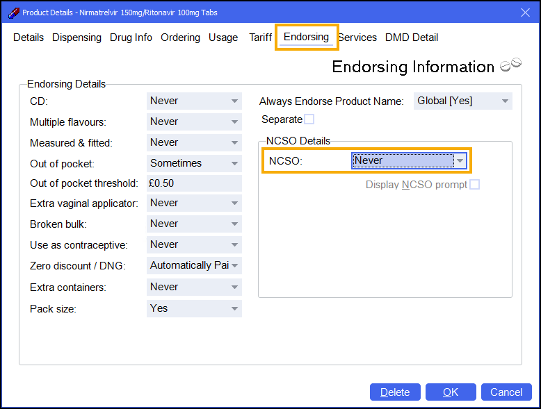Screen dimensions: 541x409
Task: Open the Zero discount / DNG dropdown
Action: (194, 266)
